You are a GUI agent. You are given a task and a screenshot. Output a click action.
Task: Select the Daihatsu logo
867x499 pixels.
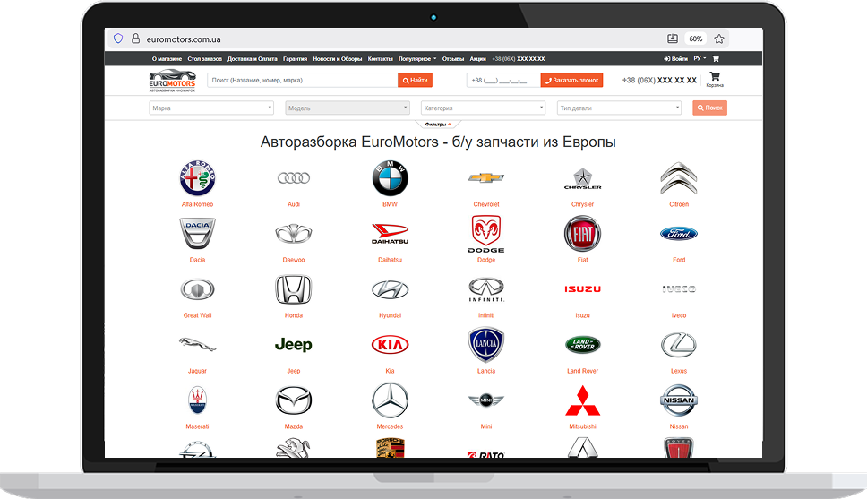point(390,234)
